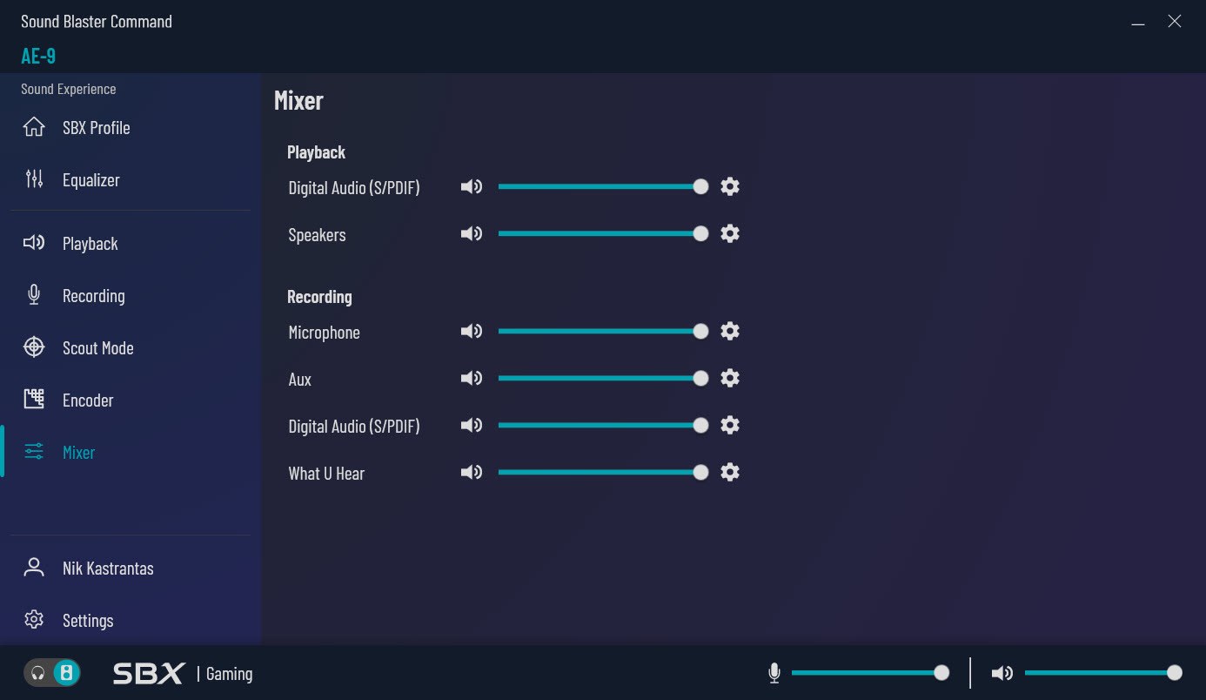The height and width of the screenshot is (700, 1206).
Task: Click the Sound Experience sidebar heading
Action: [69, 89]
